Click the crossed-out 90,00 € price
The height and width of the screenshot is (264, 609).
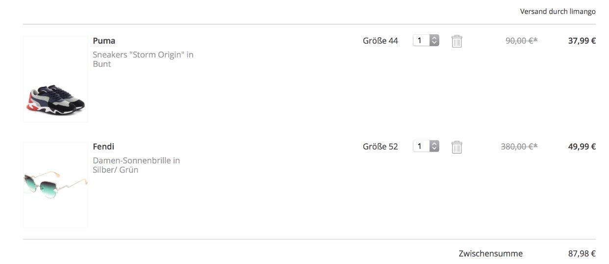(522, 41)
